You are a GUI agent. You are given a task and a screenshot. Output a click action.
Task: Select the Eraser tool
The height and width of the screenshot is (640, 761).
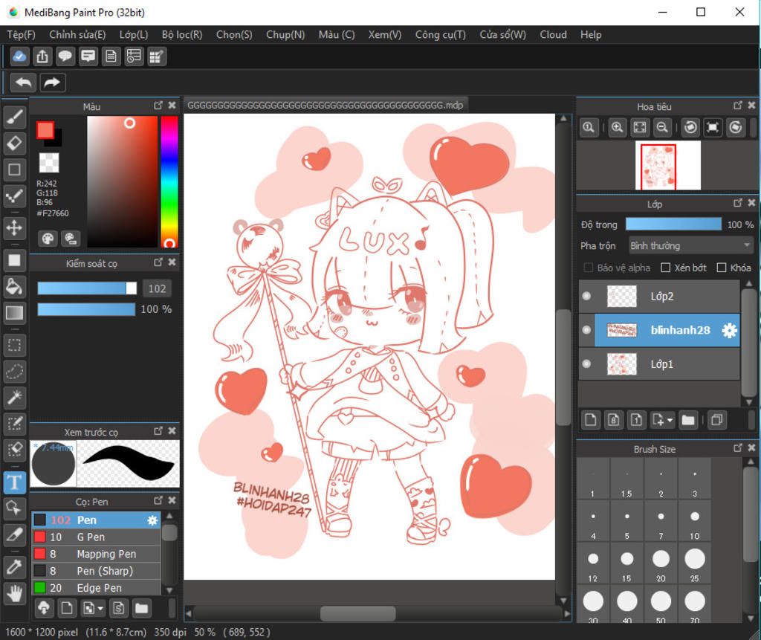15,143
